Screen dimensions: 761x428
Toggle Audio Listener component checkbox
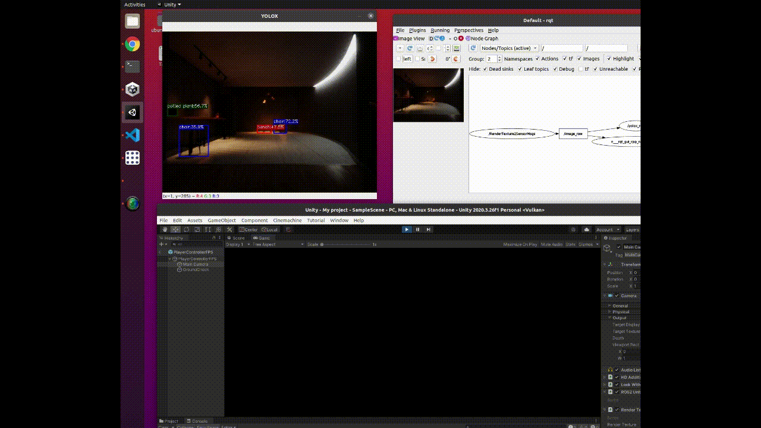(617, 370)
